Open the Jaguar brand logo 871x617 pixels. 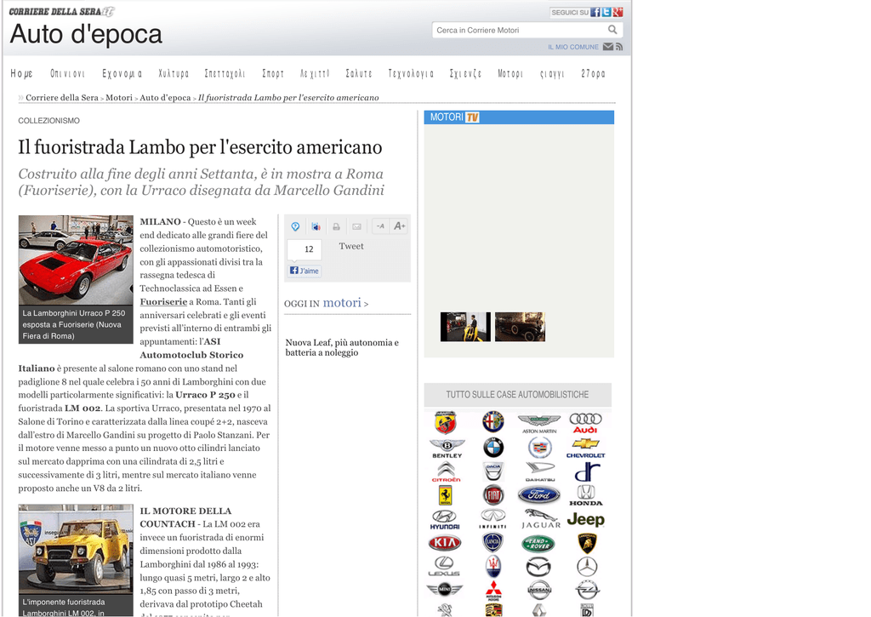click(x=540, y=519)
